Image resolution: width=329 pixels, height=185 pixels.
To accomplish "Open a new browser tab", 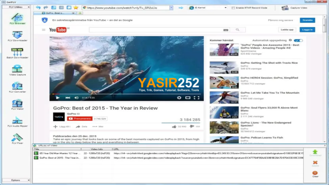I will click(x=80, y=13).
